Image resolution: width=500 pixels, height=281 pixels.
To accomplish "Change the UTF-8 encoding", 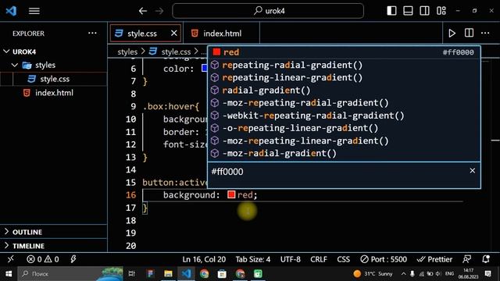I will tap(290, 259).
